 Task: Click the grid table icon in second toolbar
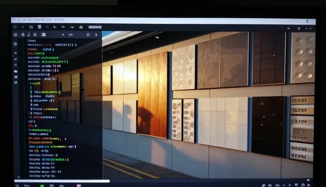[43, 35]
